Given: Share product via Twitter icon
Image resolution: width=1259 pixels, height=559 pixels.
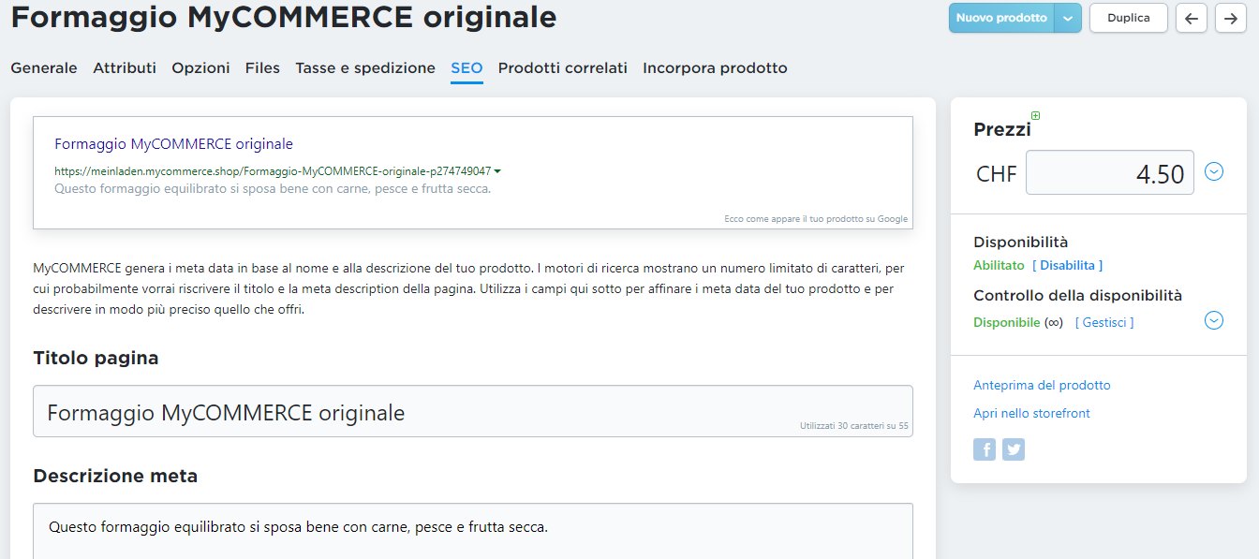Looking at the screenshot, I should 1014,449.
